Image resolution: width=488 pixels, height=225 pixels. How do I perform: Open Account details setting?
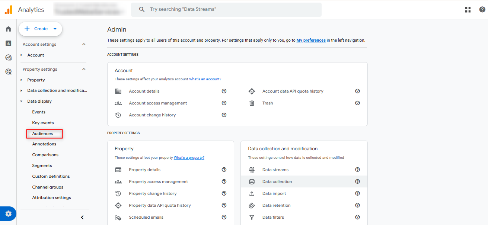pyautogui.click(x=144, y=91)
